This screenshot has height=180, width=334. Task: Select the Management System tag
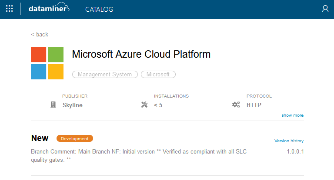(x=105, y=74)
